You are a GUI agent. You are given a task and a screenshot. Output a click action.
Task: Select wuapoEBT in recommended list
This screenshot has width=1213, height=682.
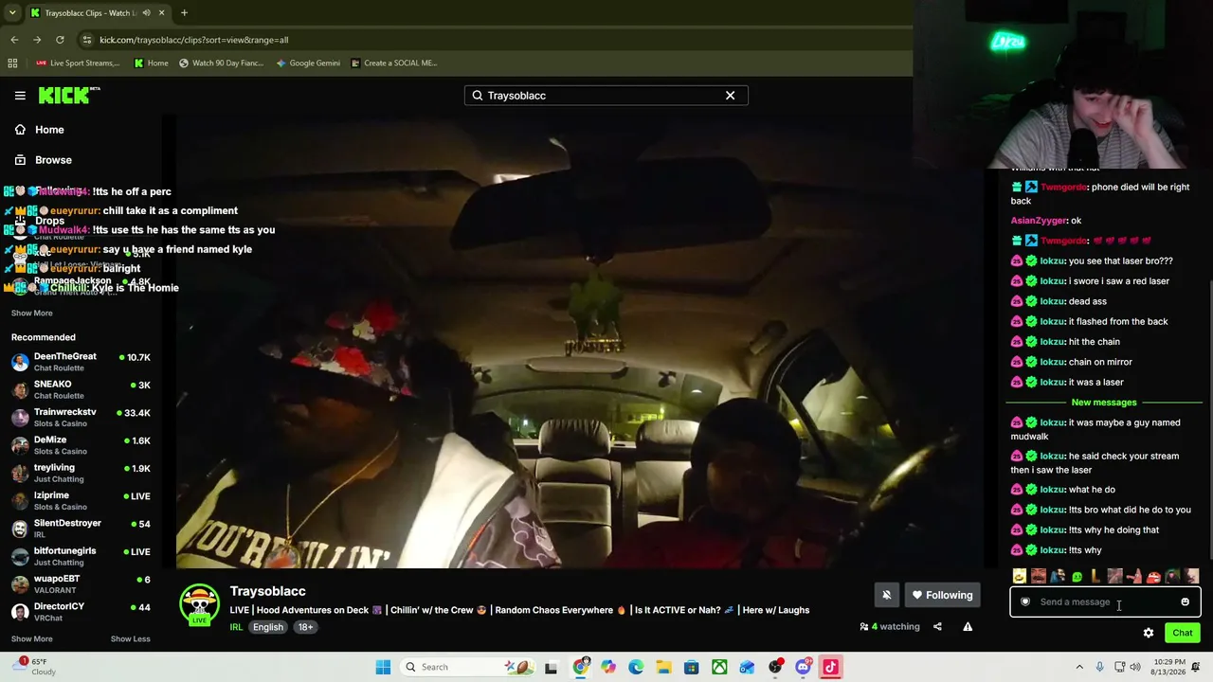[81, 583]
